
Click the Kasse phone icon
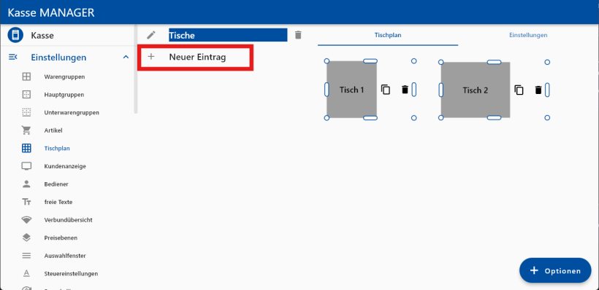15,36
